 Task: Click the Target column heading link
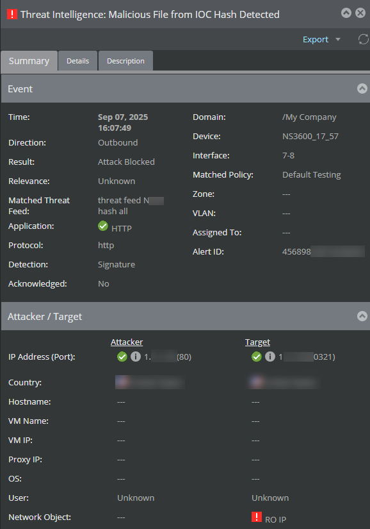point(257,342)
